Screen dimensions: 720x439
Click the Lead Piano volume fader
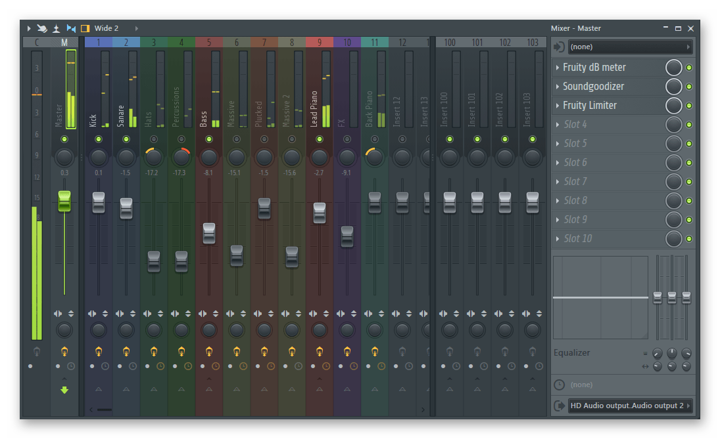tap(320, 213)
